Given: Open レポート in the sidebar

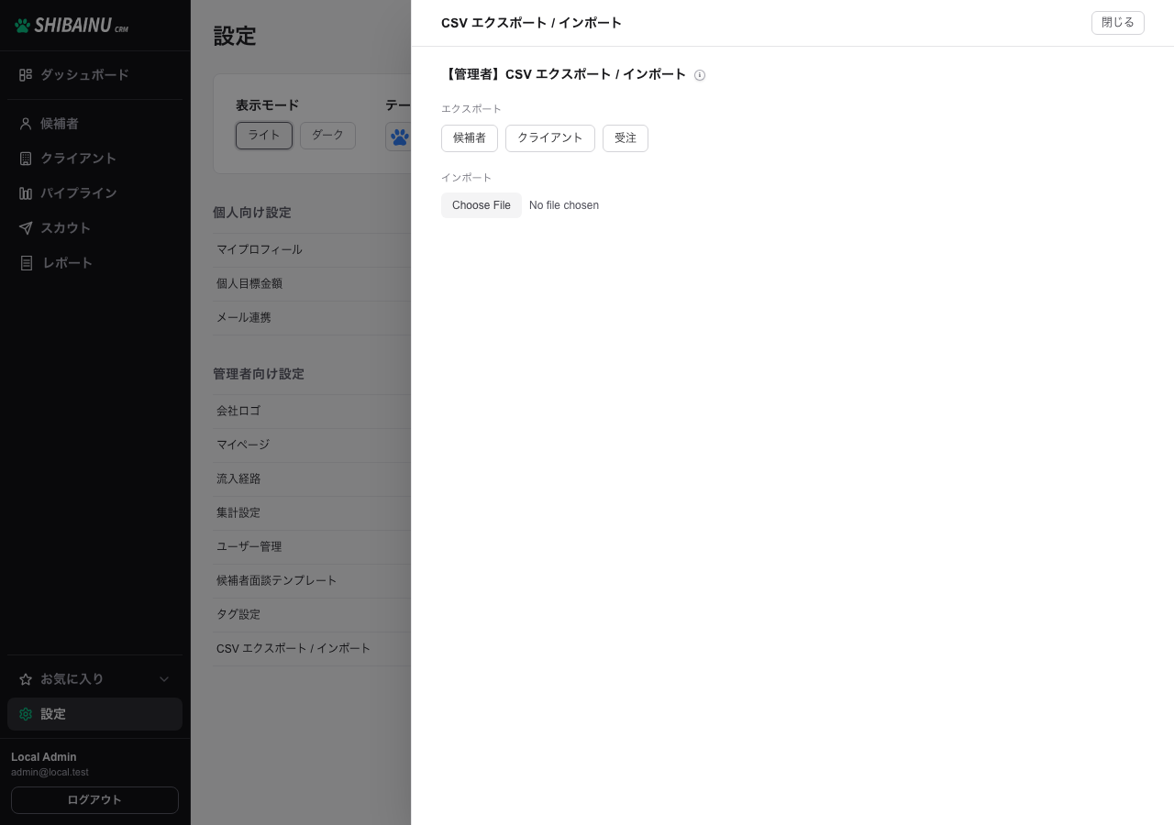Looking at the screenshot, I should (95, 262).
